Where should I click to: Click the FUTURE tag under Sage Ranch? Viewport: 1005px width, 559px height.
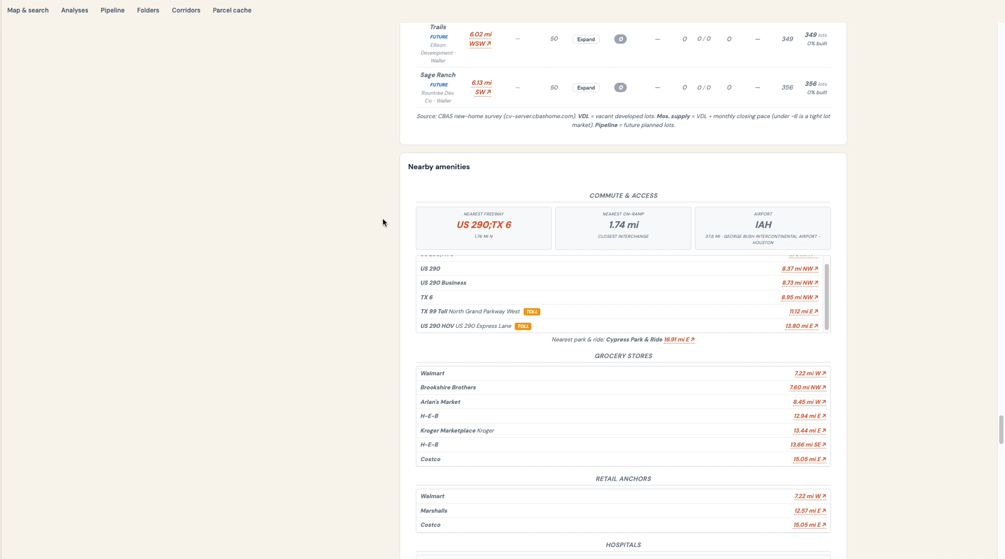pyautogui.click(x=439, y=85)
